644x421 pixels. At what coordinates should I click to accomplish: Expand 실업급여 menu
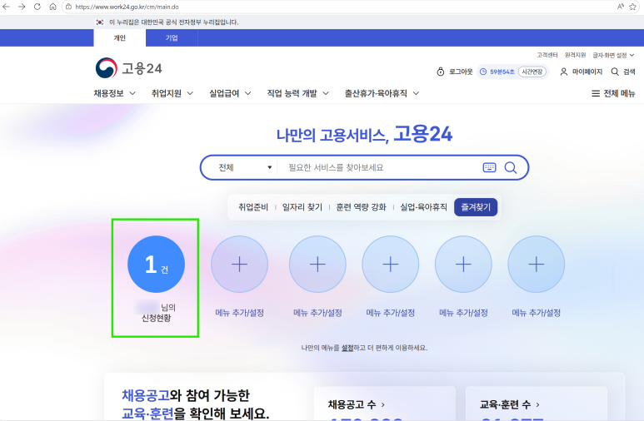tap(230, 93)
